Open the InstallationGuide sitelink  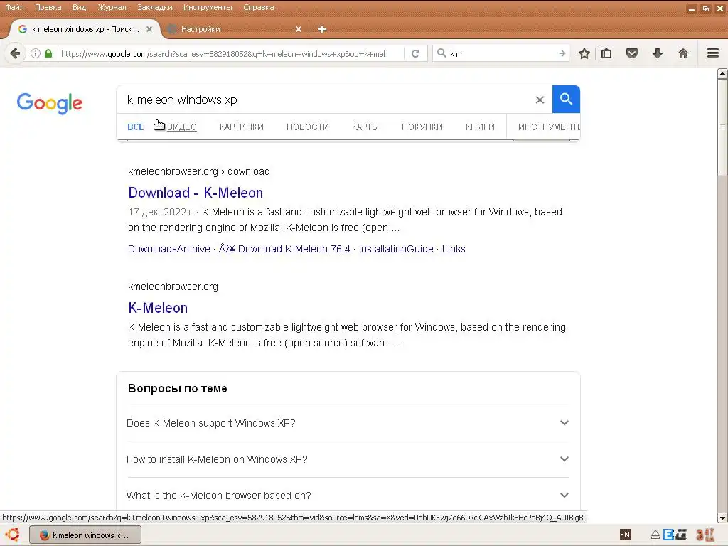coord(396,249)
